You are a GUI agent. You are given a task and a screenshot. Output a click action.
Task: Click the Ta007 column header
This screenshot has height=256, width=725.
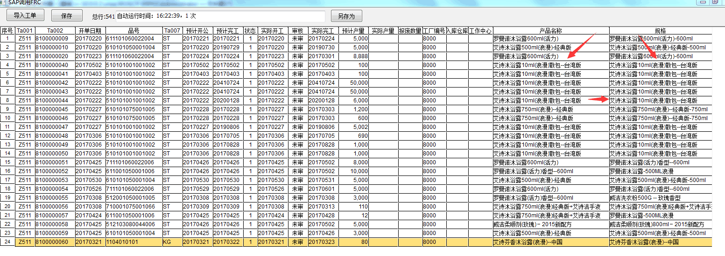(172, 31)
